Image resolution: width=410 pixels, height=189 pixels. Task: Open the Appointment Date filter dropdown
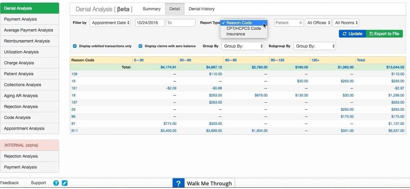(x=110, y=22)
